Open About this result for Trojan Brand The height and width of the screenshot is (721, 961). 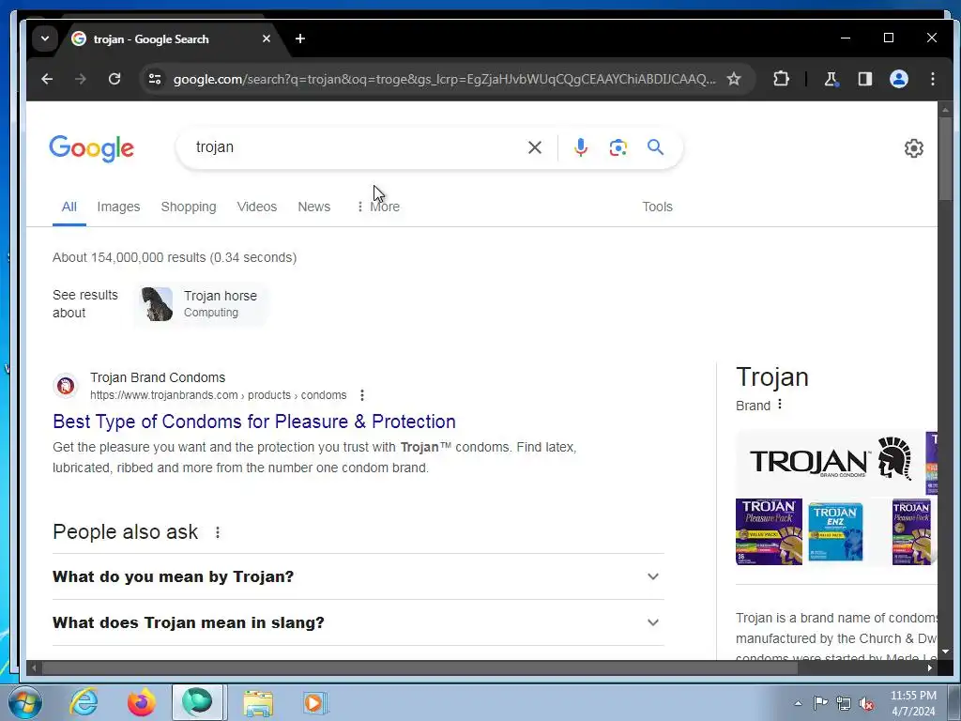362,395
